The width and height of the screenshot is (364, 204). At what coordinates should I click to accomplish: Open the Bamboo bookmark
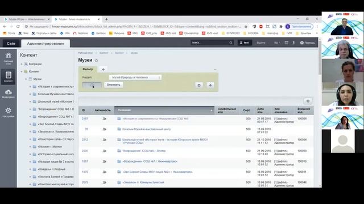(98, 33)
